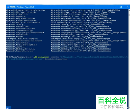Click the -disabledevelopmentmode parameter text
Screen dimensions: 130x112
55,59
